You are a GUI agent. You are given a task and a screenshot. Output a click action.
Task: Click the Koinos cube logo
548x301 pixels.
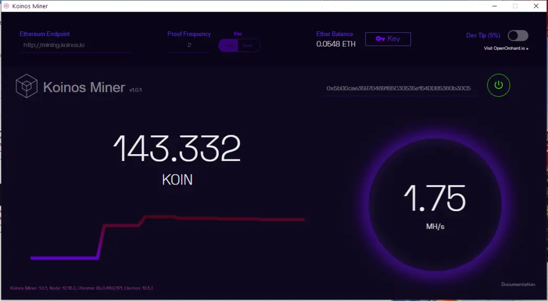(26, 86)
